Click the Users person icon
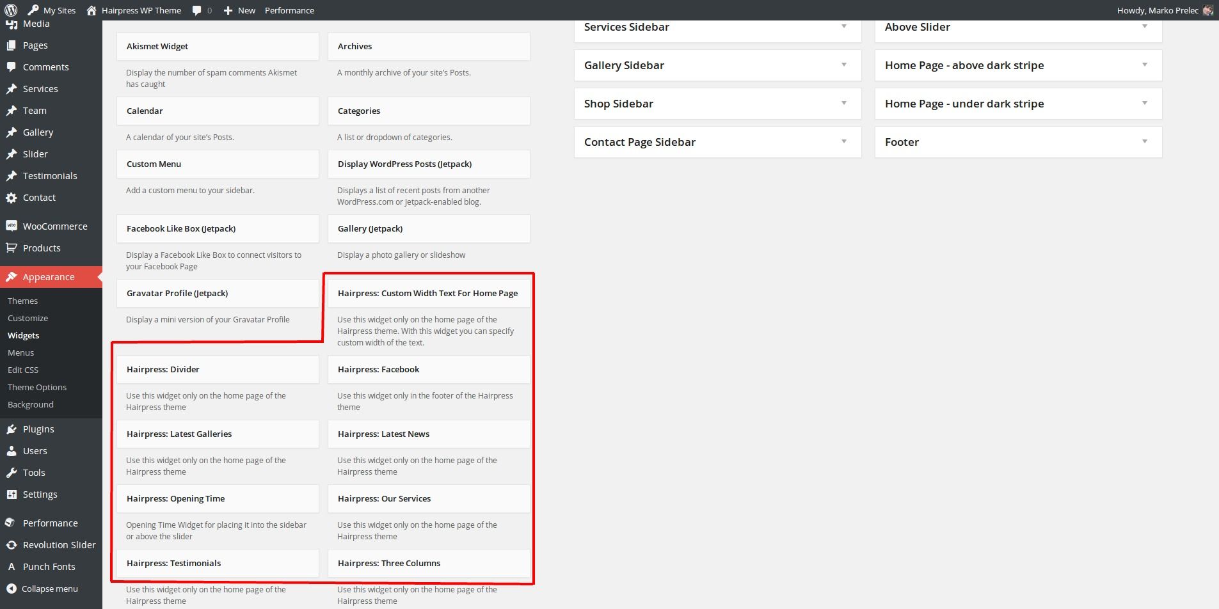 tap(12, 451)
